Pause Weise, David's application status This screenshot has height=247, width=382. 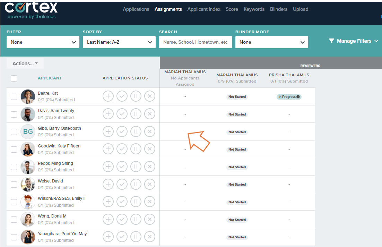tap(136, 184)
